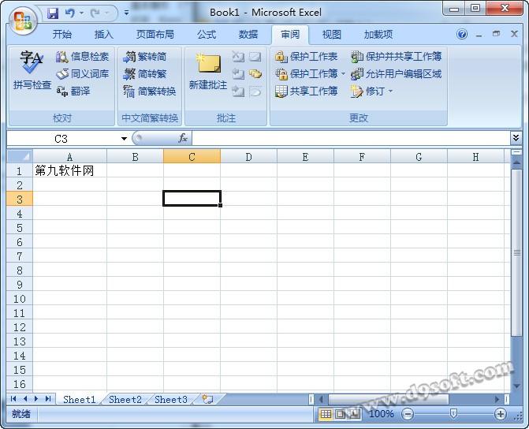The height and width of the screenshot is (429, 529).
Task: Click the vertical scrollbar thumb
Action: point(516,253)
